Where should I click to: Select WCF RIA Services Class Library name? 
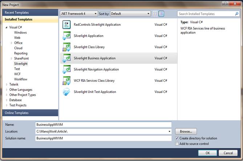point(94,81)
